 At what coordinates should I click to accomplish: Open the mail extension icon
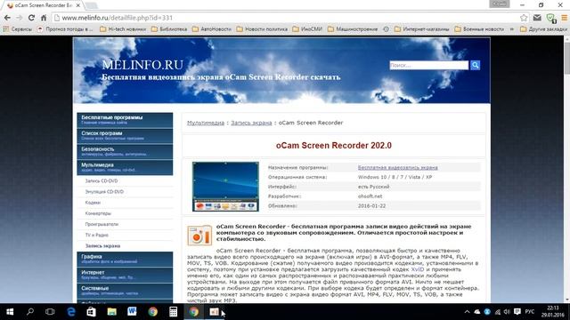(537, 18)
